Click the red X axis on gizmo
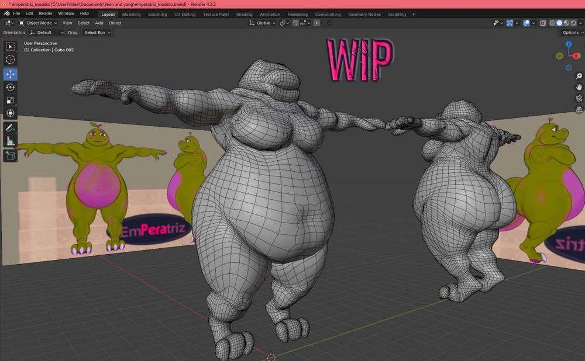The image size is (585, 361). [x=576, y=56]
